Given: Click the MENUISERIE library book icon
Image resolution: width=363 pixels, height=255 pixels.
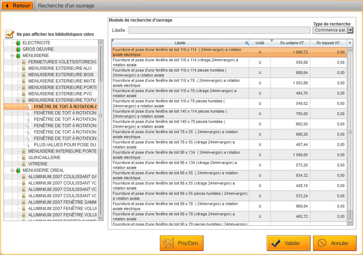Looking at the screenshot, I should click(18, 56).
